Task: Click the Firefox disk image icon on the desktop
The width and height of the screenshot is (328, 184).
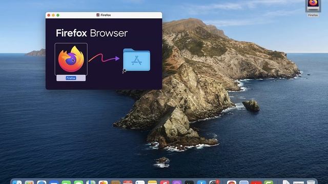Action: click(313, 6)
